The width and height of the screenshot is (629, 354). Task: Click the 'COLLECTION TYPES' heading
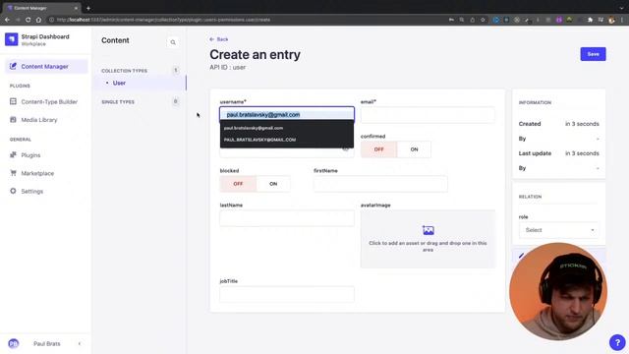[x=125, y=71]
